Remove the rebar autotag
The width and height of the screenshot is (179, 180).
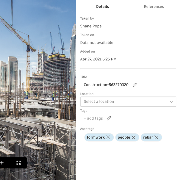pos(156,137)
